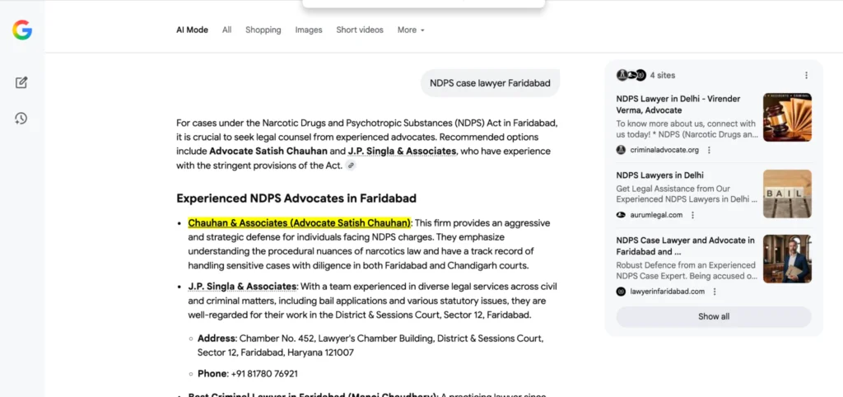
Task: Click the criminaladvocate.org favicon
Action: 621,150
